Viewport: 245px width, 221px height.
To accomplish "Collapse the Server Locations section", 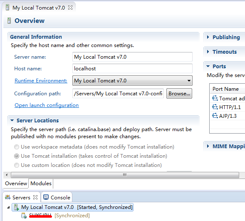I will point(12,120).
